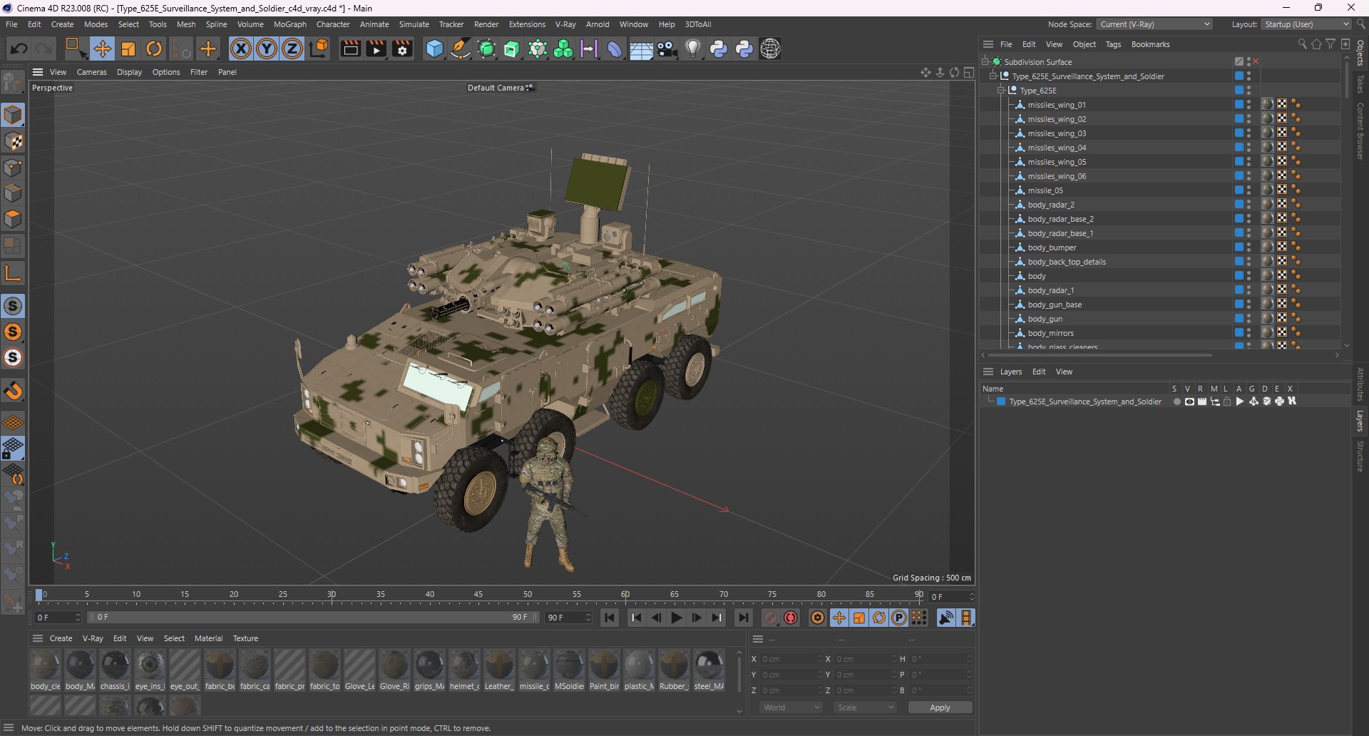The width and height of the screenshot is (1369, 736).
Task: Open Edit Render Settings icon
Action: (x=402, y=48)
